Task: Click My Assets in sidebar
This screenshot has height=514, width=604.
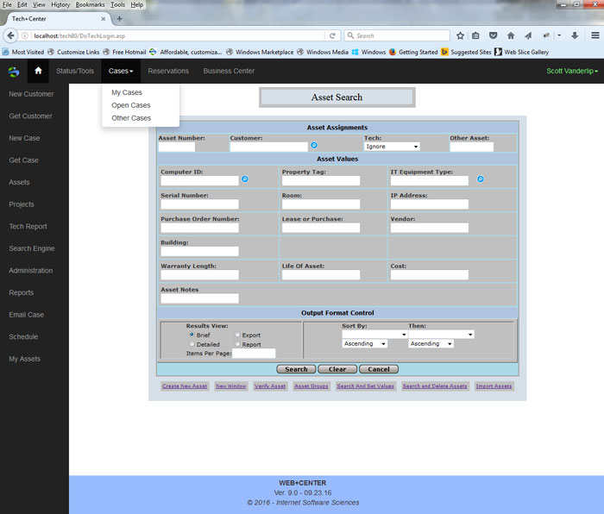Action: [x=25, y=359]
